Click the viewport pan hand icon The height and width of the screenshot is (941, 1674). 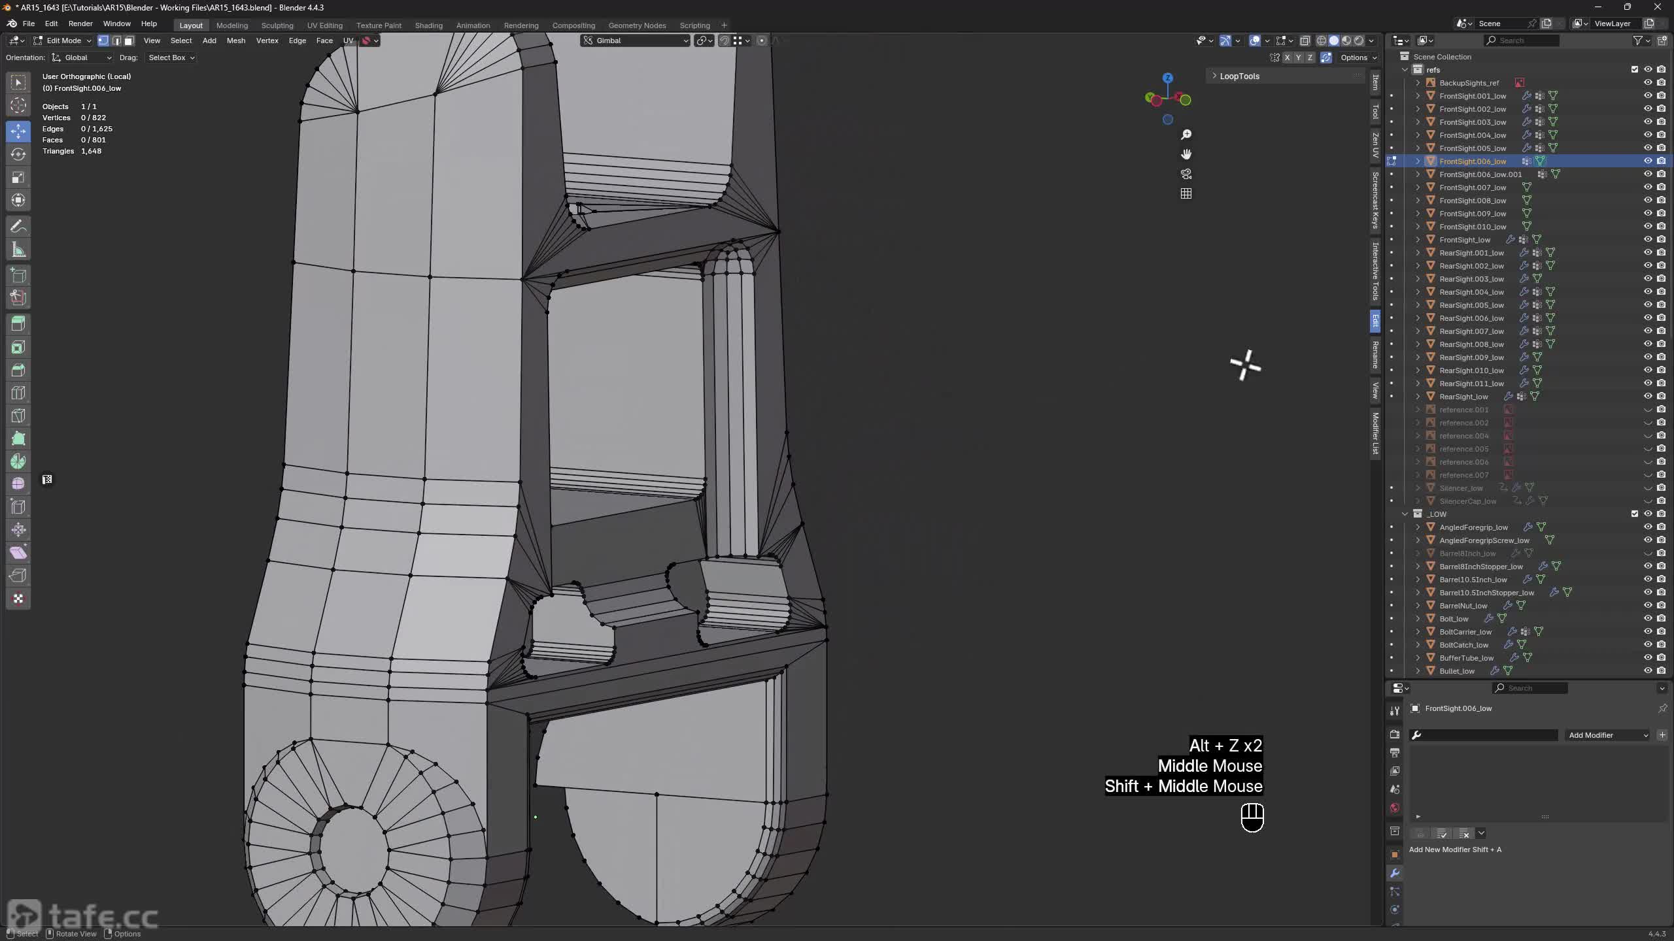[1186, 154]
